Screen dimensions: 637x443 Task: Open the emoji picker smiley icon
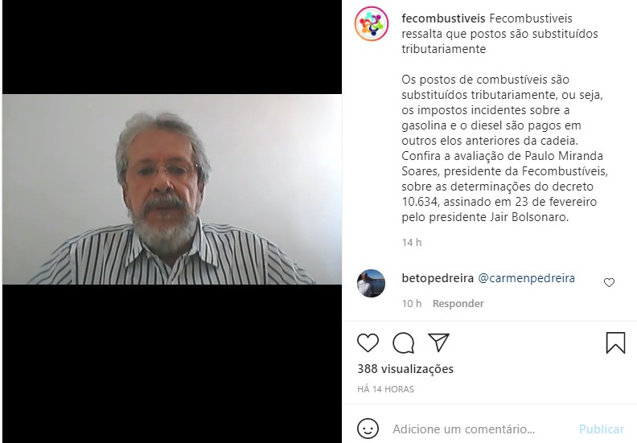[x=368, y=429]
